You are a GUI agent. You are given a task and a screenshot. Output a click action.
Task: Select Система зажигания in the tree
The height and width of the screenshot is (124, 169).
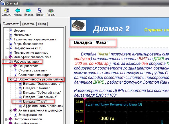pyautogui.click(x=33, y=70)
